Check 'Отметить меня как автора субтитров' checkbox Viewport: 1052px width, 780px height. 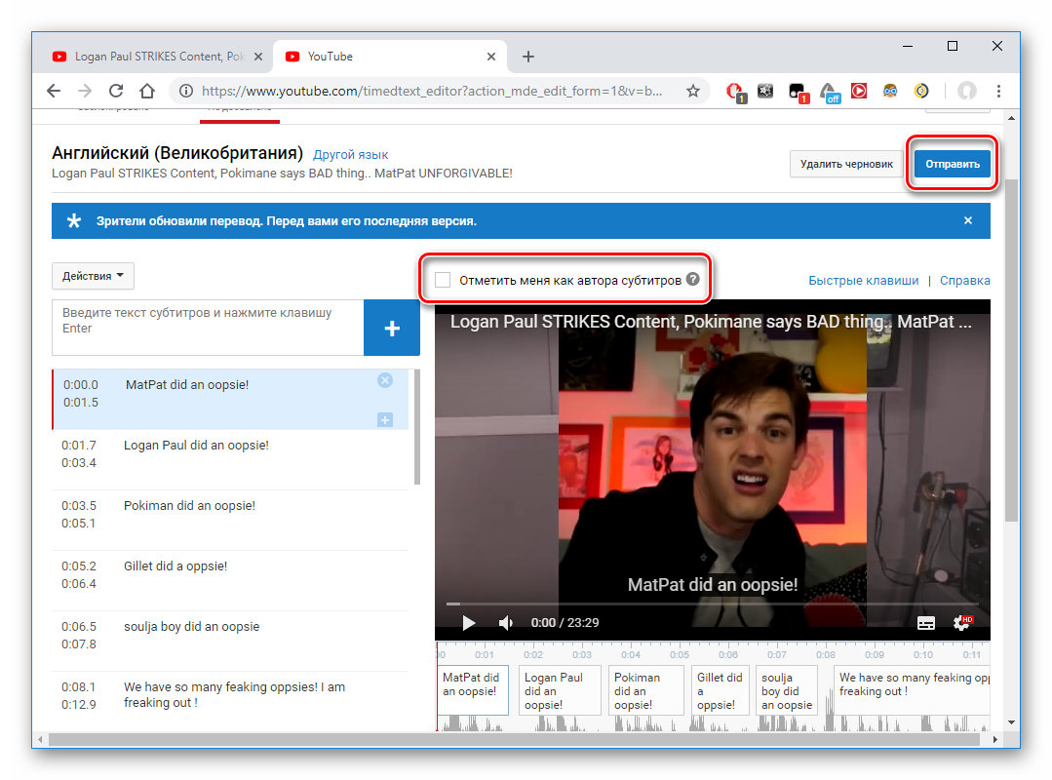point(443,280)
